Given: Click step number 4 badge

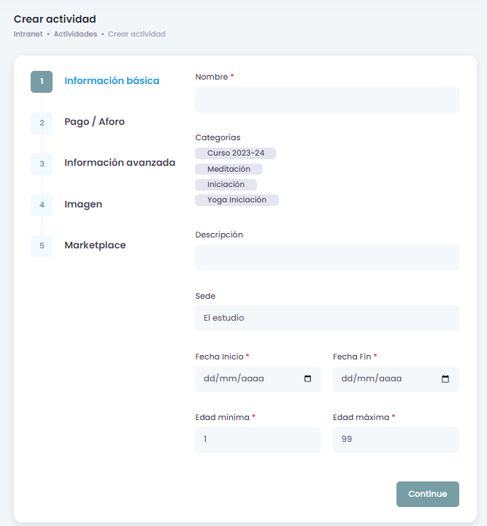Looking at the screenshot, I should click(42, 205).
